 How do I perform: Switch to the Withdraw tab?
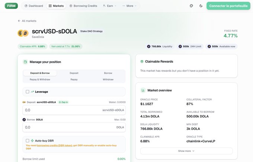tap(108, 80)
